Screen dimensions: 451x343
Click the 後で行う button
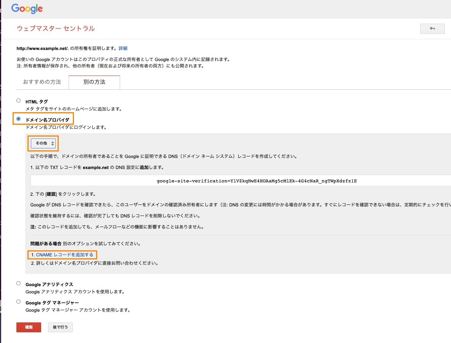(60, 327)
